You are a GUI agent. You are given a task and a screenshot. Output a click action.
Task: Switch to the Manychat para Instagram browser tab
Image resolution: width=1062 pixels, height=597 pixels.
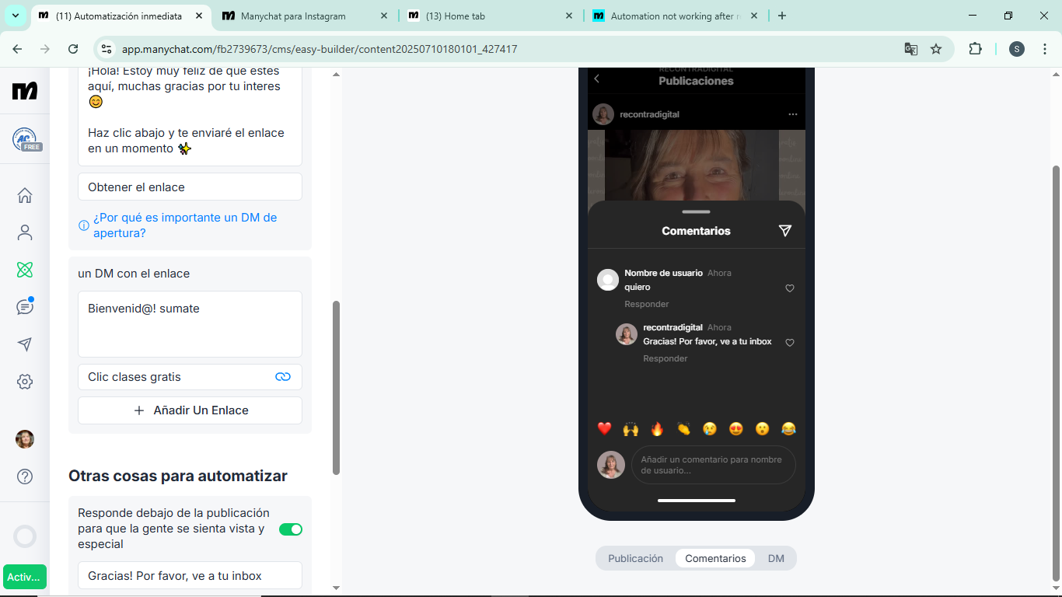[x=305, y=16]
